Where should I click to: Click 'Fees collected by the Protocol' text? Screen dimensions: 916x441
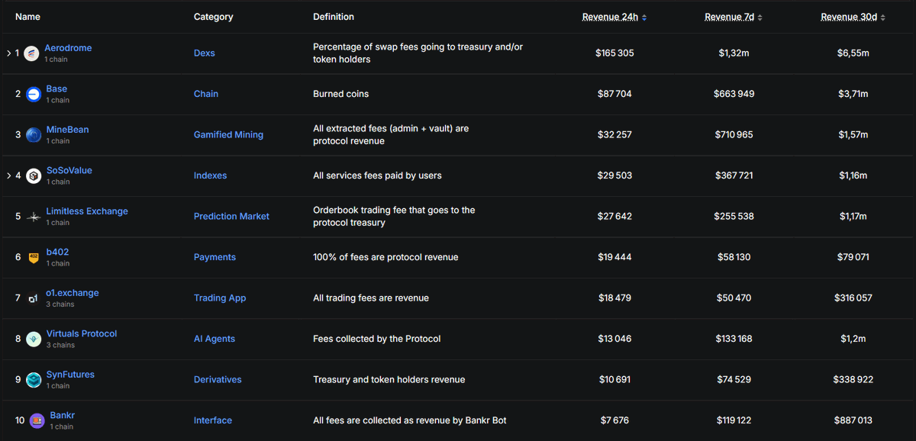click(x=377, y=339)
